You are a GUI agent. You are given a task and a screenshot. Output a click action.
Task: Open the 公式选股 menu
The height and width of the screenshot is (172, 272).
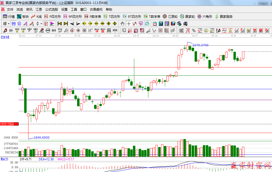(51, 9)
